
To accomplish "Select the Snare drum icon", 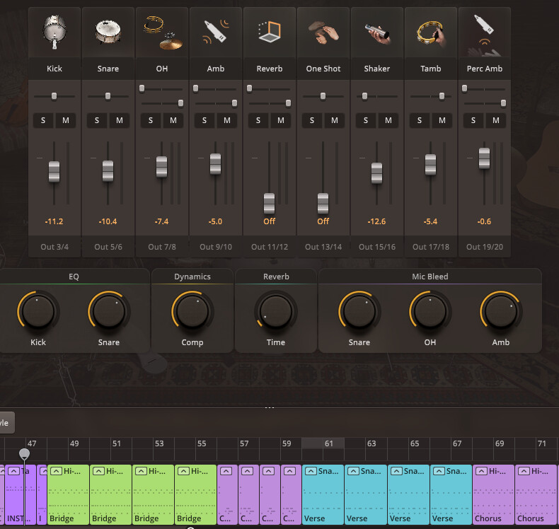I will pos(108,33).
